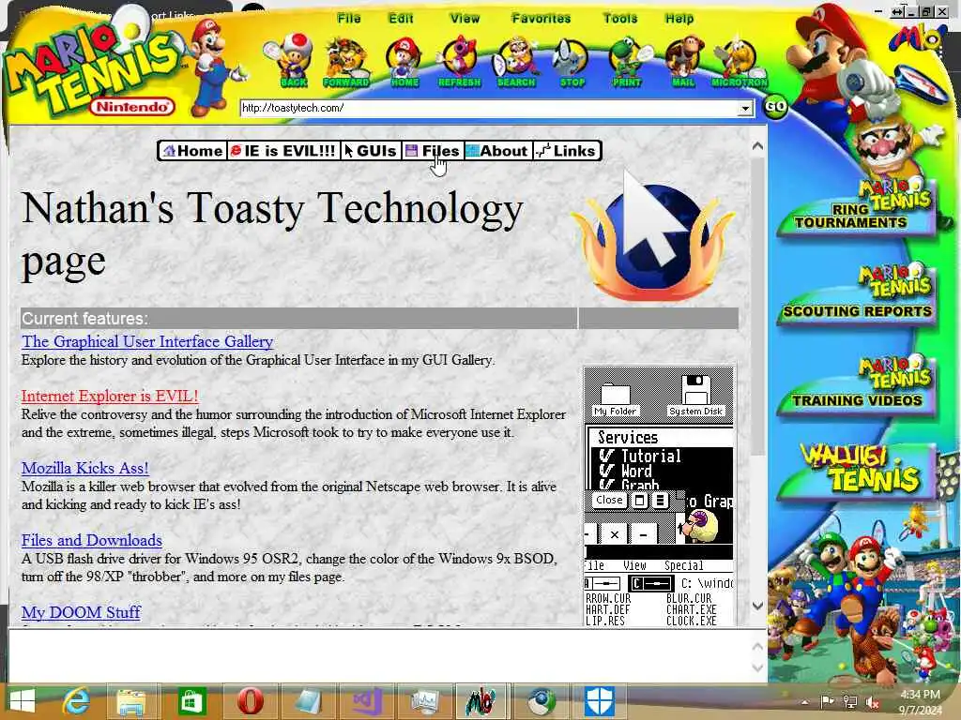Follow the Files and Downloads link
The height and width of the screenshot is (720, 961).
coord(92,541)
